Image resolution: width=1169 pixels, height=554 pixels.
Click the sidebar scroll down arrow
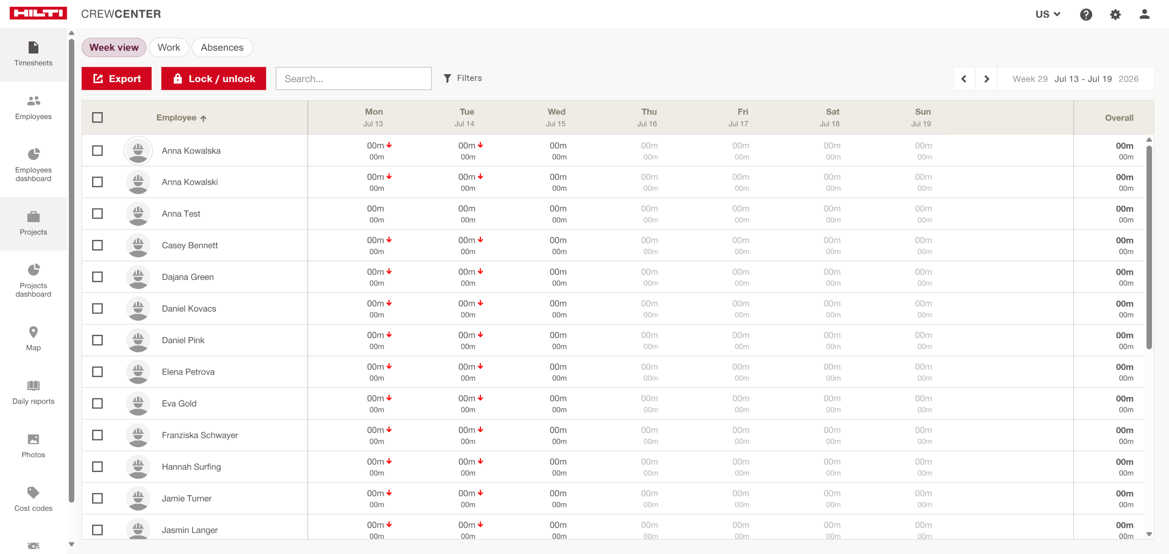click(72, 544)
